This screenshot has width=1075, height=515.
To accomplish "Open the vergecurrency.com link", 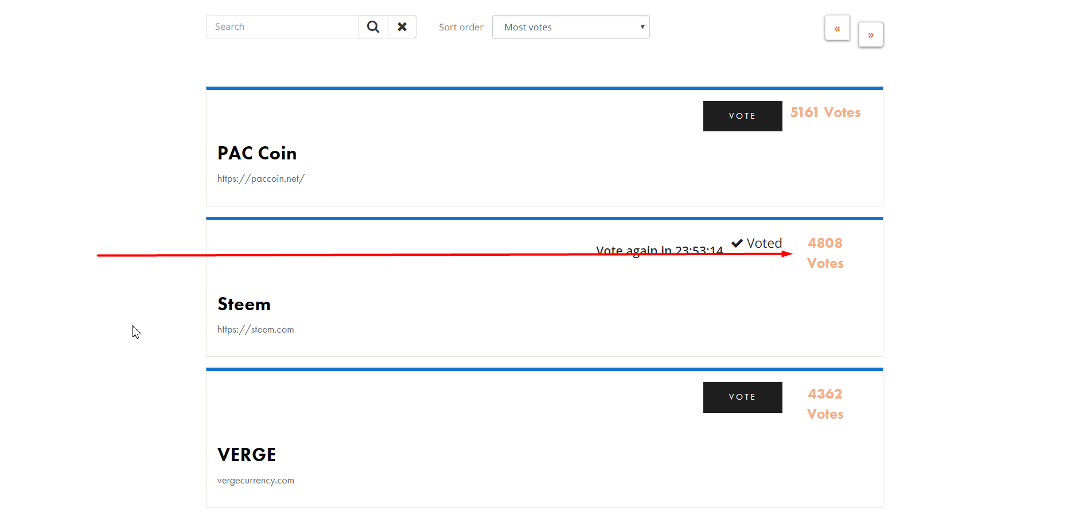I will coord(256,481).
